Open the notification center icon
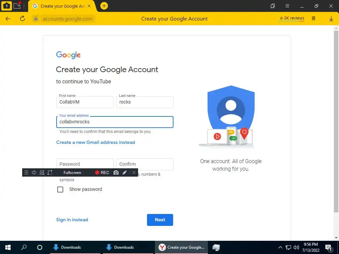The width and height of the screenshot is (339, 254). coord(329,247)
